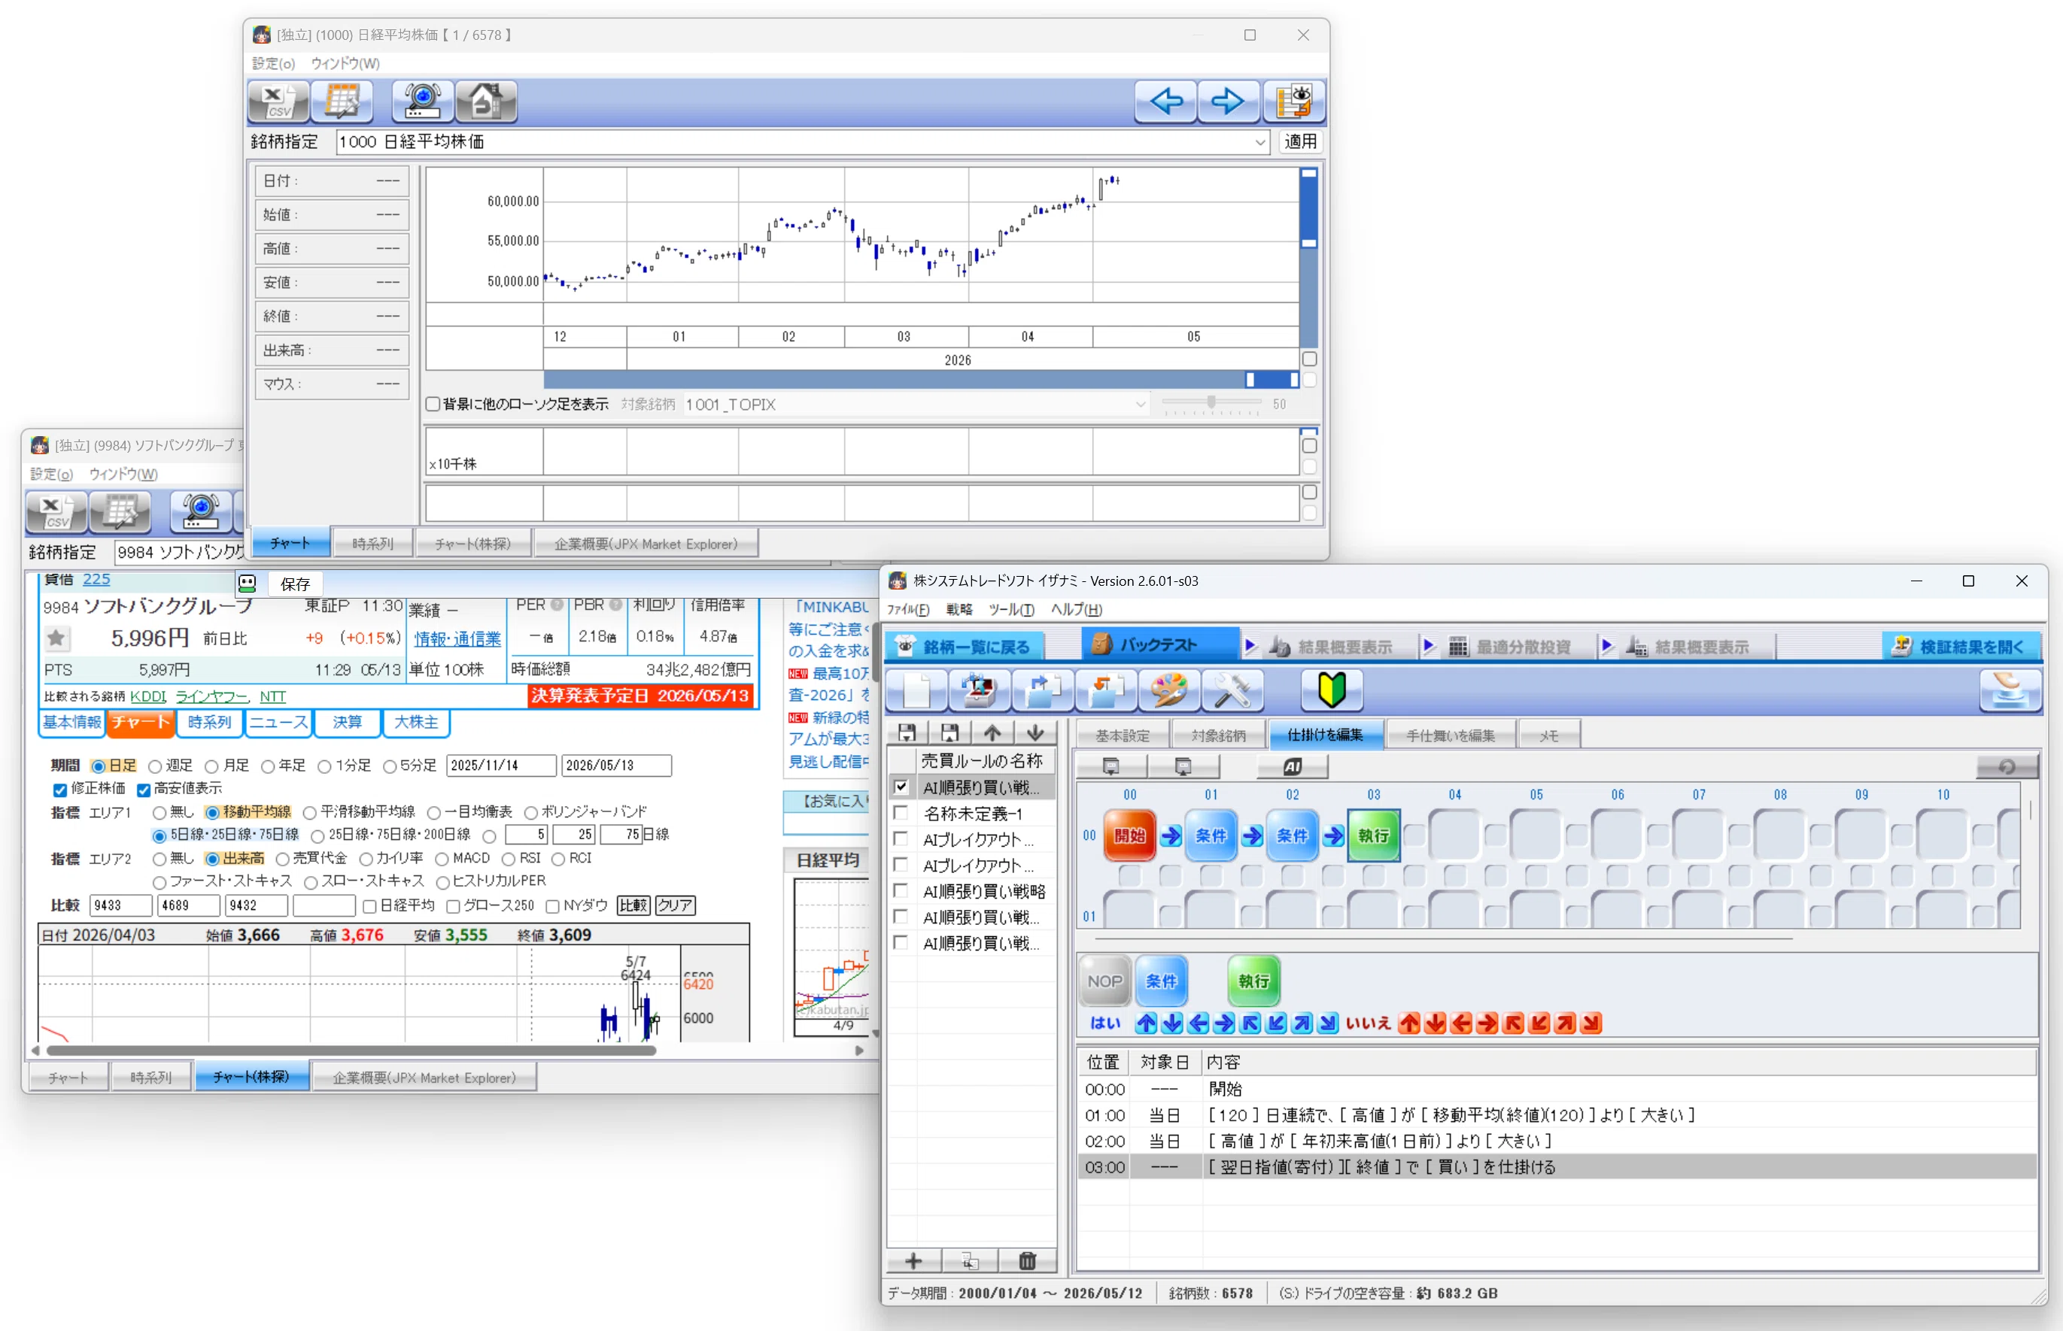Click the blank new document icon in Izanami
Screen dimensions: 2063x1331
coord(916,690)
